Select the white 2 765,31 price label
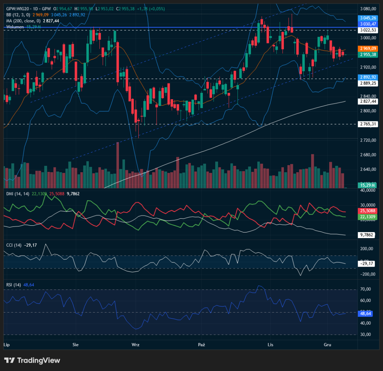383x371 pixels. click(x=368, y=124)
